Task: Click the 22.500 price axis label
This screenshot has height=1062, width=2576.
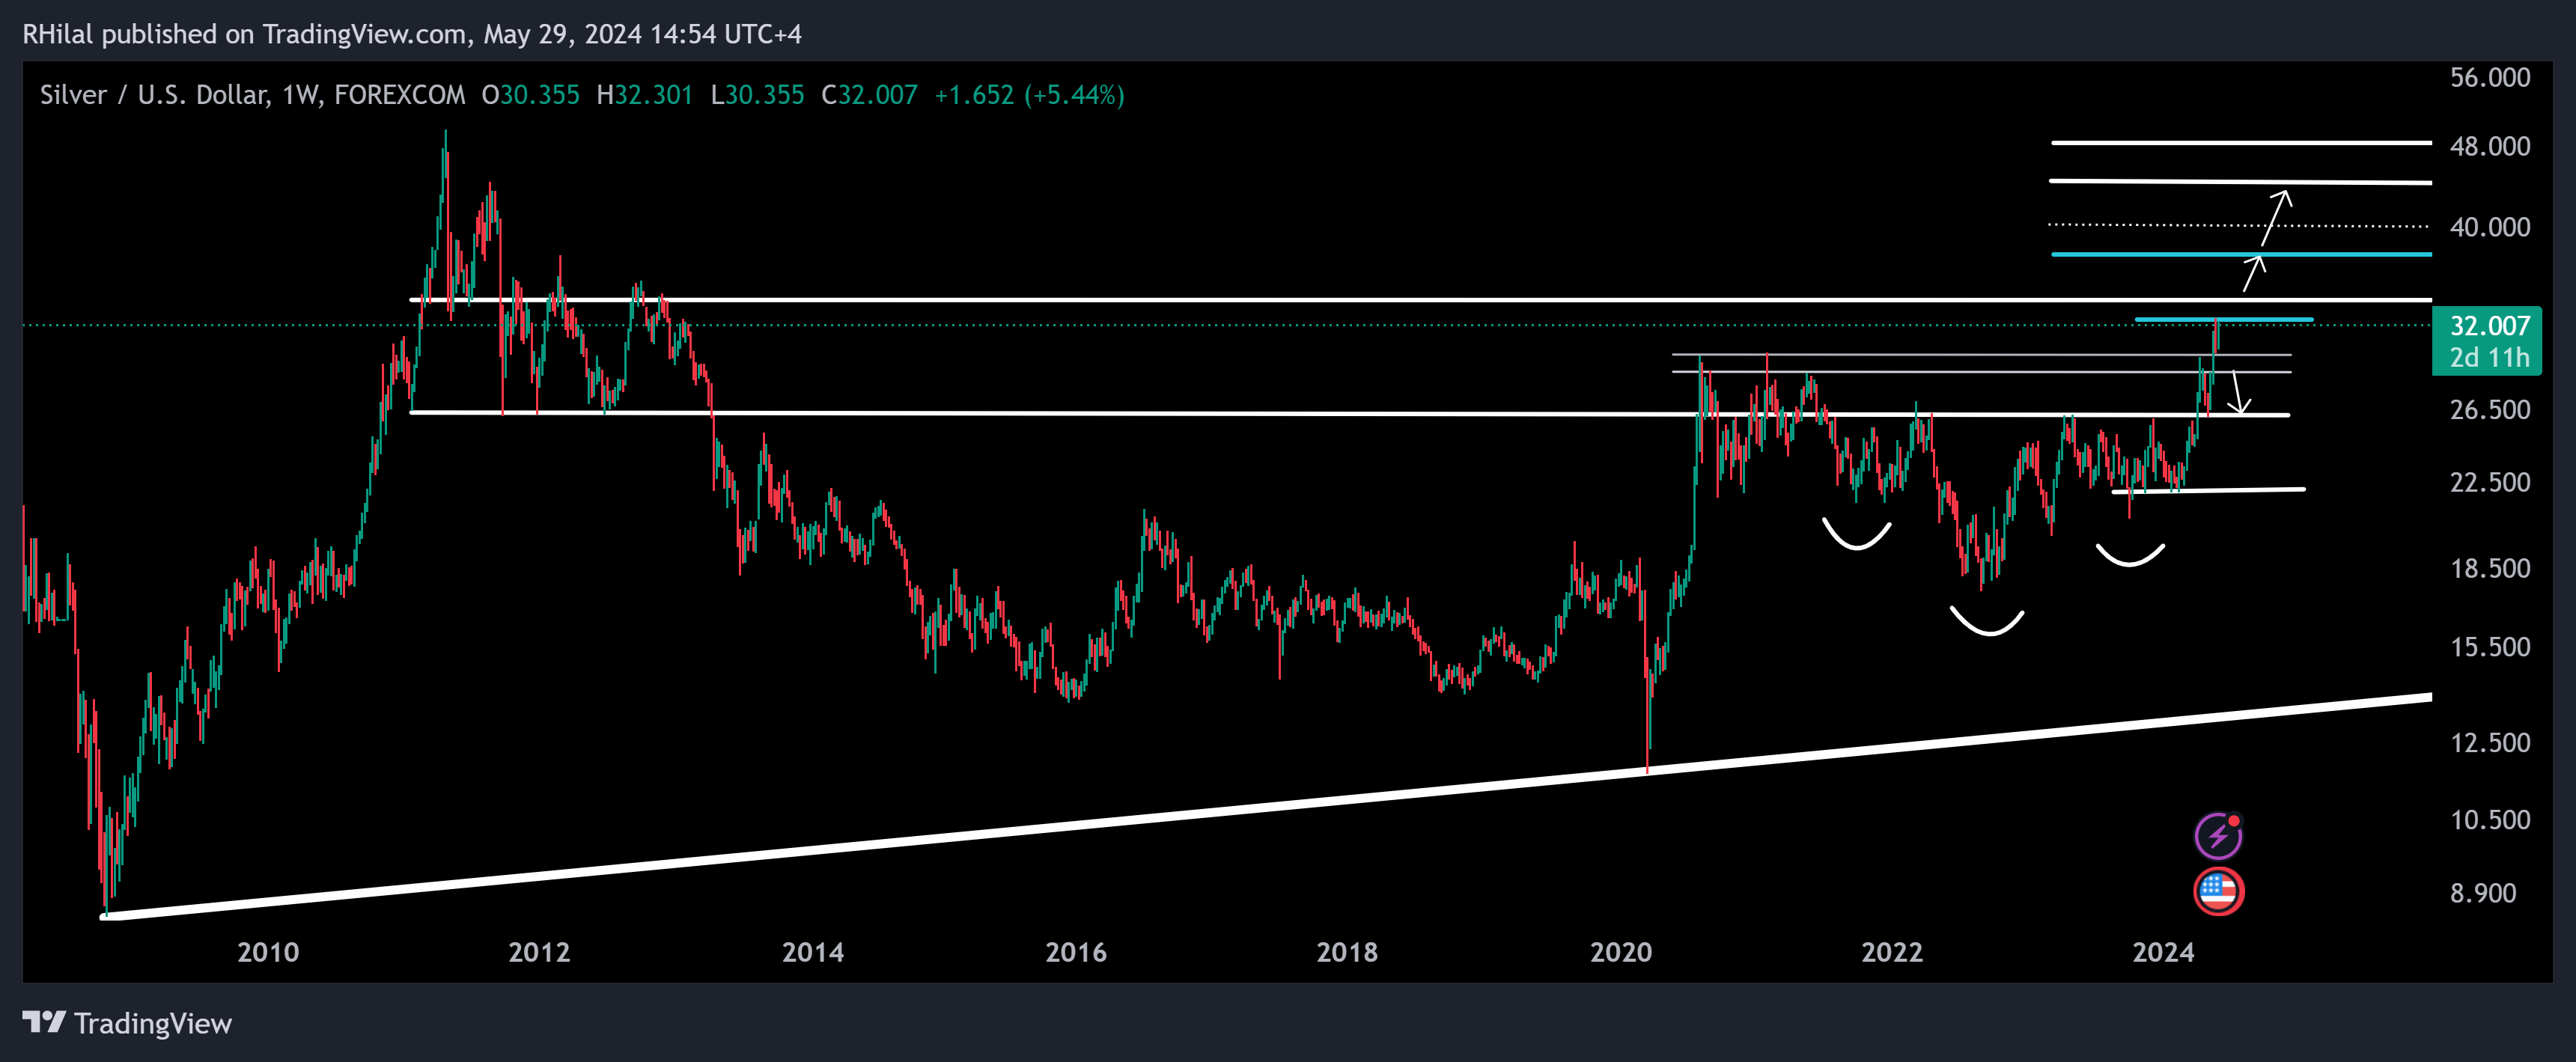Action: tap(2490, 482)
